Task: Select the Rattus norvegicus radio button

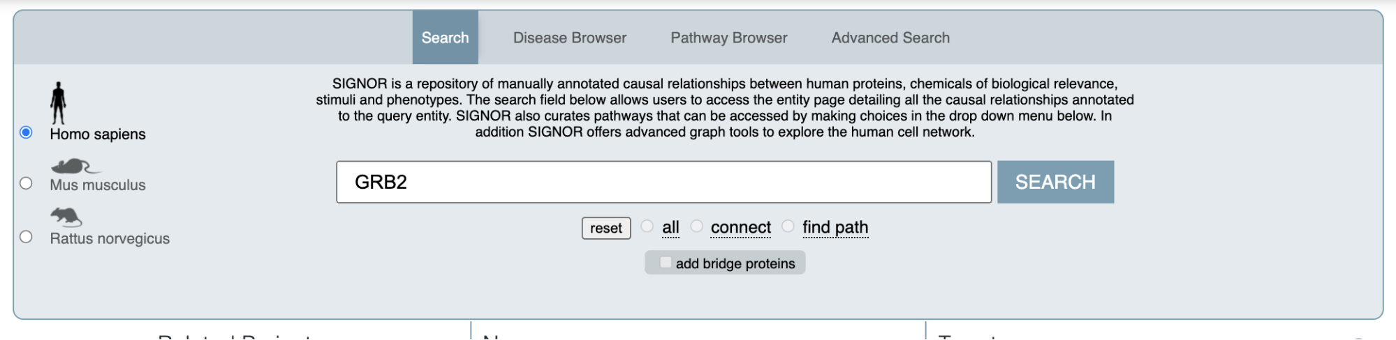Action: click(27, 237)
